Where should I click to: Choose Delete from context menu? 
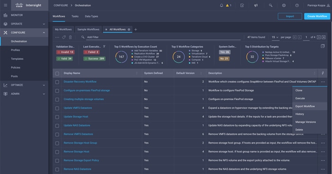[310, 130]
